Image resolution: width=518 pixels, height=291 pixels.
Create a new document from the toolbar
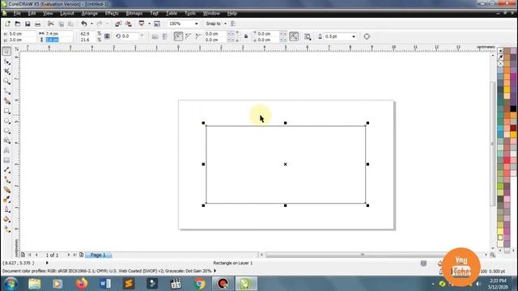point(7,23)
